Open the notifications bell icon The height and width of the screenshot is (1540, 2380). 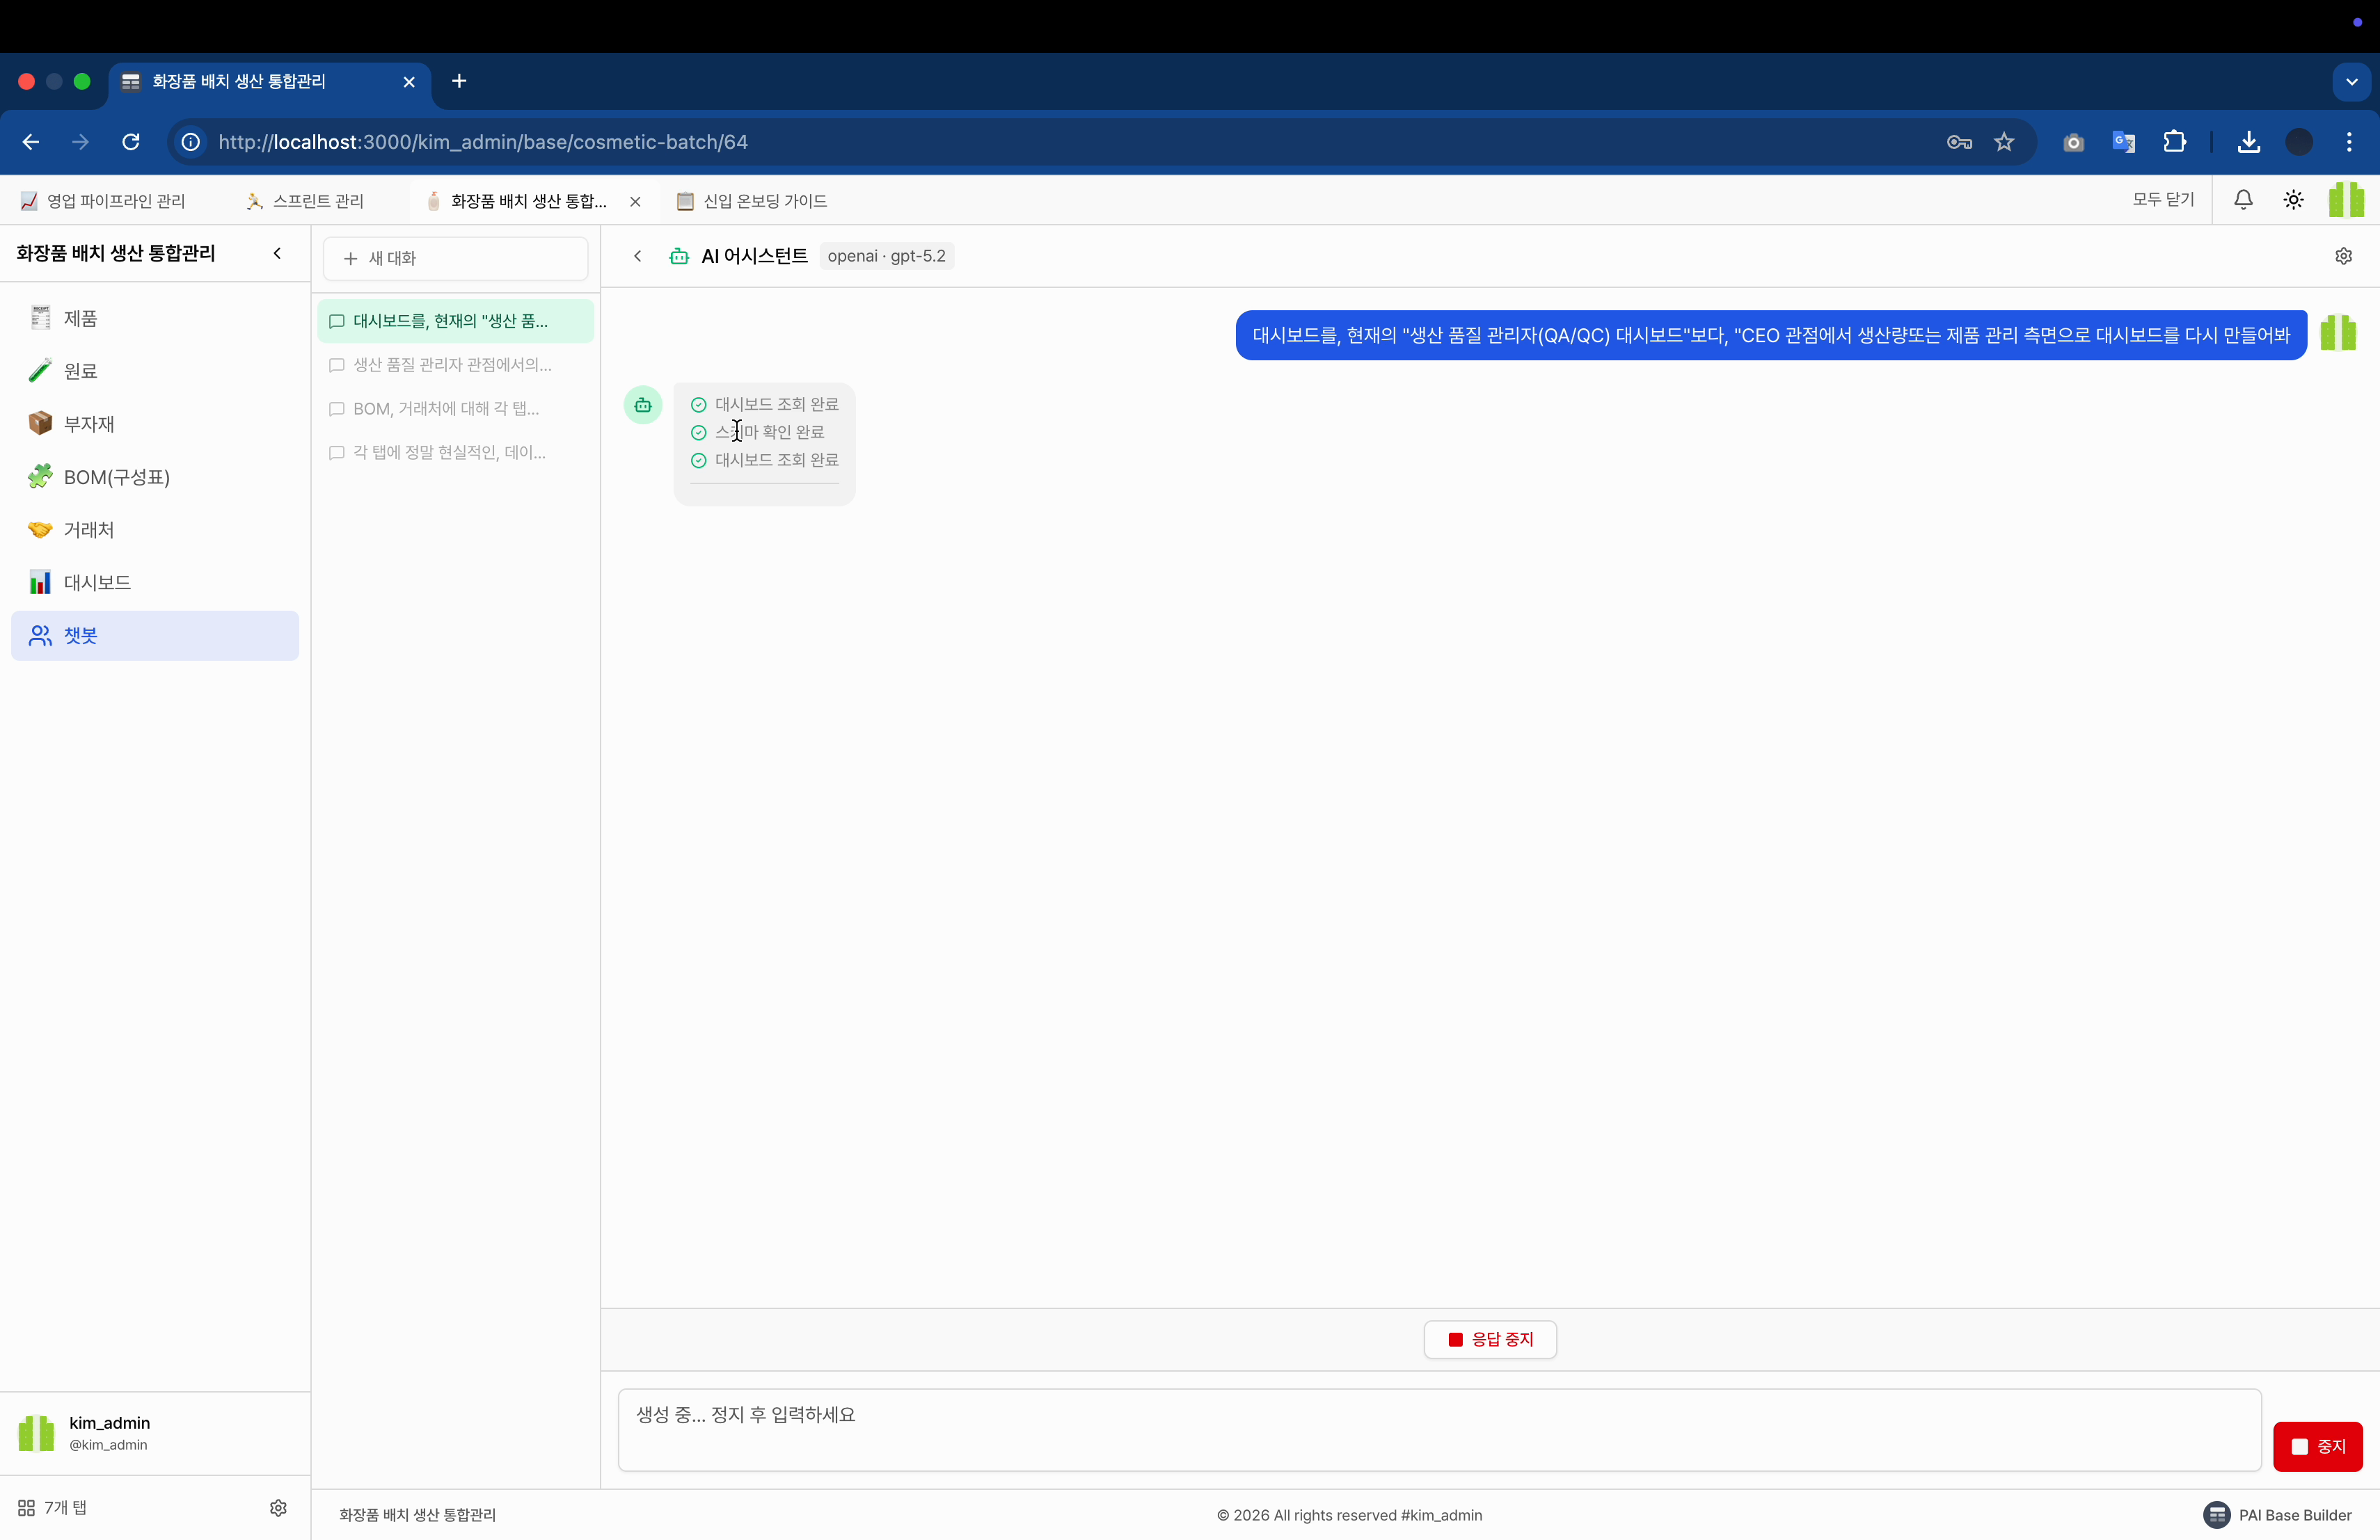click(2243, 200)
